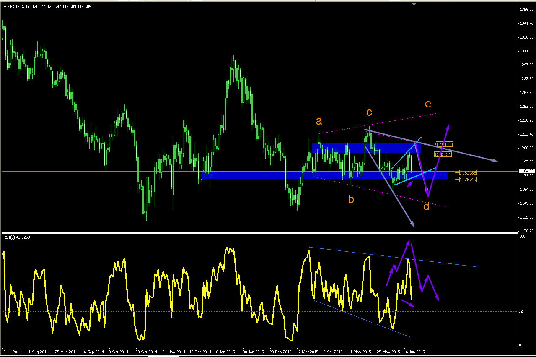Image resolution: width=536 pixels, height=357 pixels.
Task: Click the closing price 1184.05 in chart header
Action: click(85, 7)
